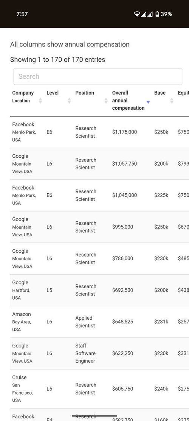The width and height of the screenshot is (189, 421).
Task: Sort by Overall annual compensation header
Action: [x=128, y=100]
